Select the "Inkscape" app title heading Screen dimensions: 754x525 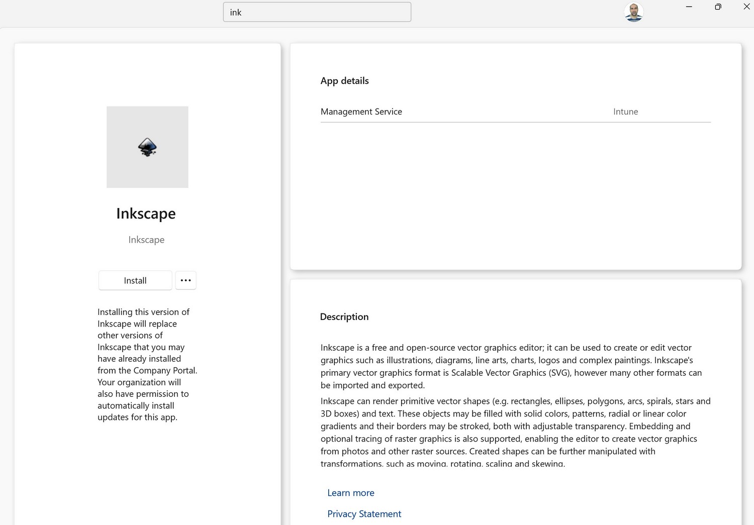click(146, 214)
